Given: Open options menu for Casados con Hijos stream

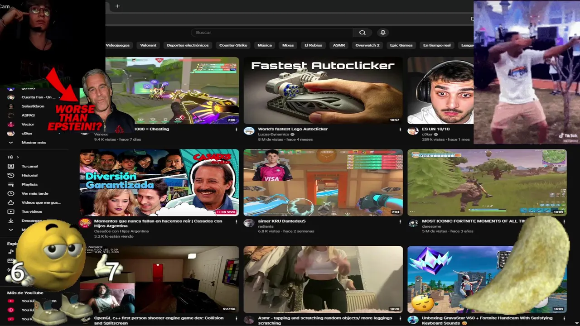Looking at the screenshot, I should 236,221.
